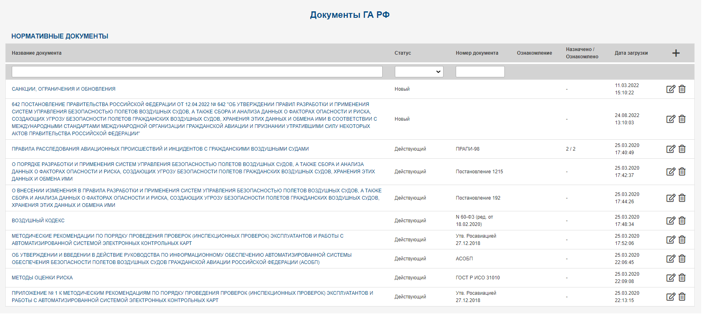
Task: Open ОБ УТВЕРЖДЕНИИ И ВВЕДЕНИИ В ДЕЙСТВИЕ link
Action: point(181,259)
